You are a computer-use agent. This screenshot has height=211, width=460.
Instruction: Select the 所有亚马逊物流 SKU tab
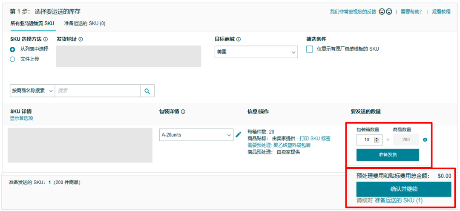point(32,23)
